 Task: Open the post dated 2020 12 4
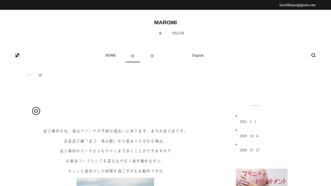[x=249, y=136]
